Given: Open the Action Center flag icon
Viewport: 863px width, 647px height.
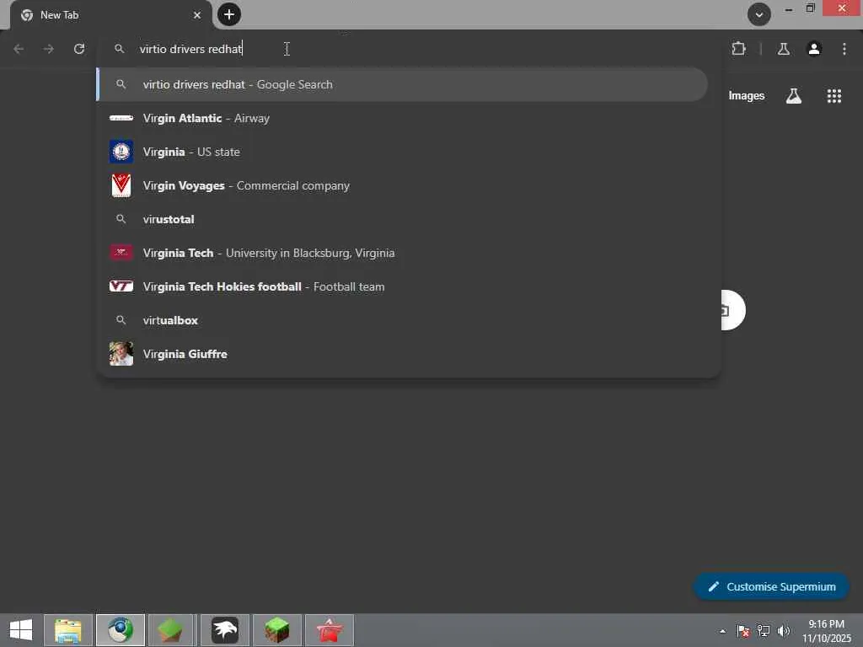Looking at the screenshot, I should [743, 631].
